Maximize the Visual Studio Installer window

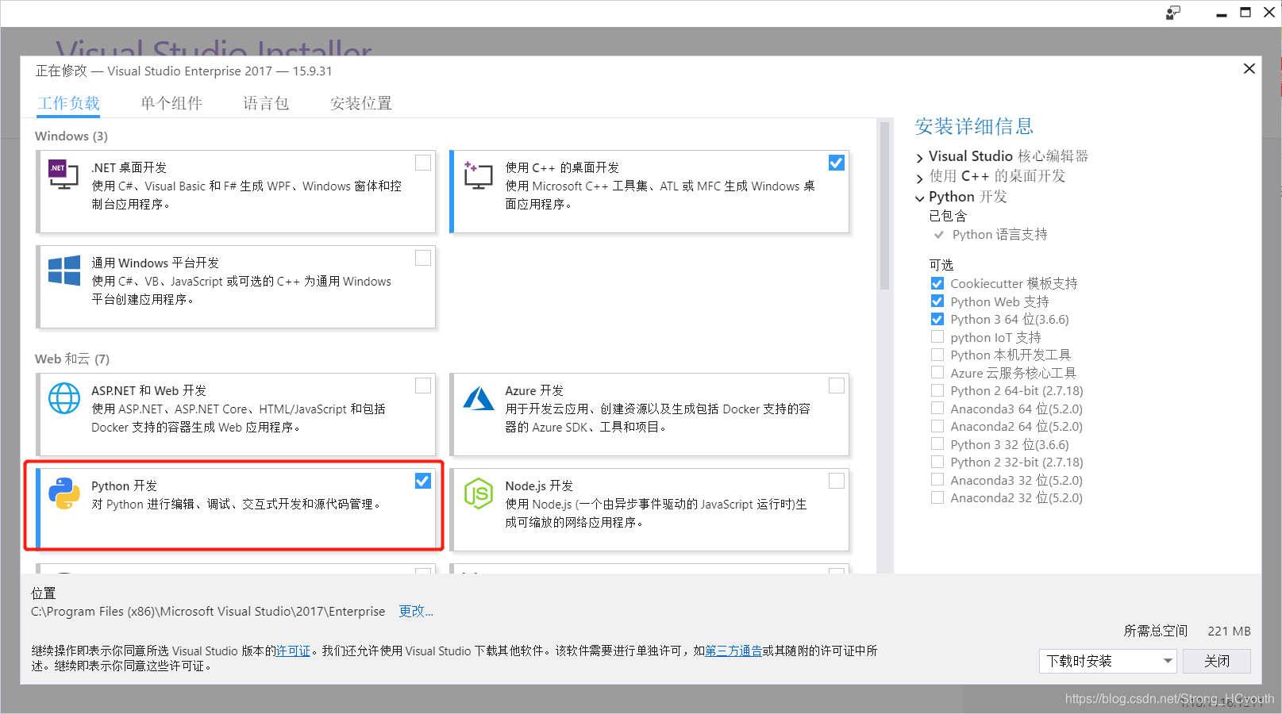[x=1245, y=13]
